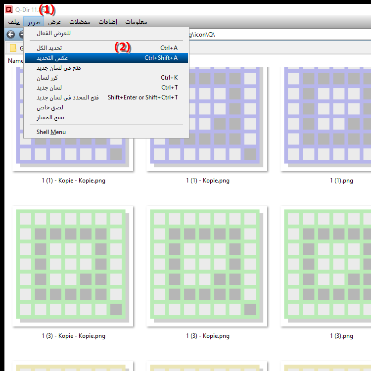This screenshot has width=371, height=371.
Task: Select the 1 (3) - Kopie.png thumbnail
Action: click(207, 266)
